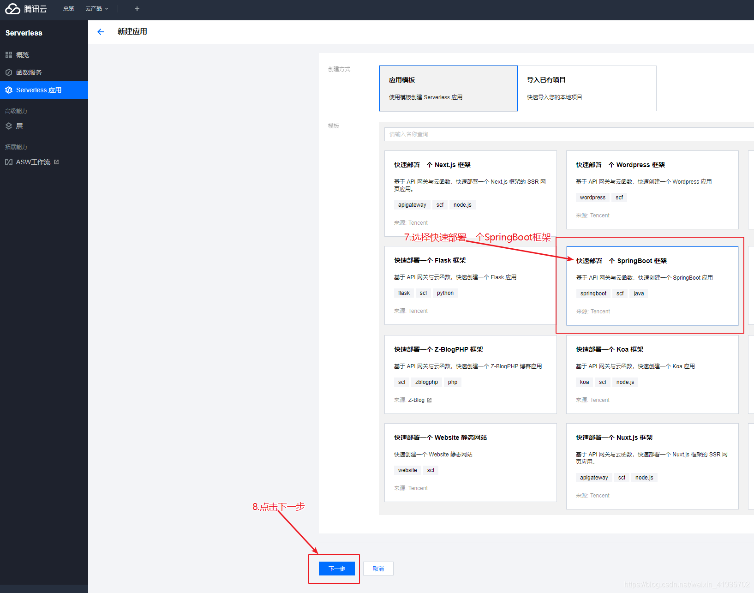
Task: Select the 应用模板 creation method
Action: coord(448,88)
